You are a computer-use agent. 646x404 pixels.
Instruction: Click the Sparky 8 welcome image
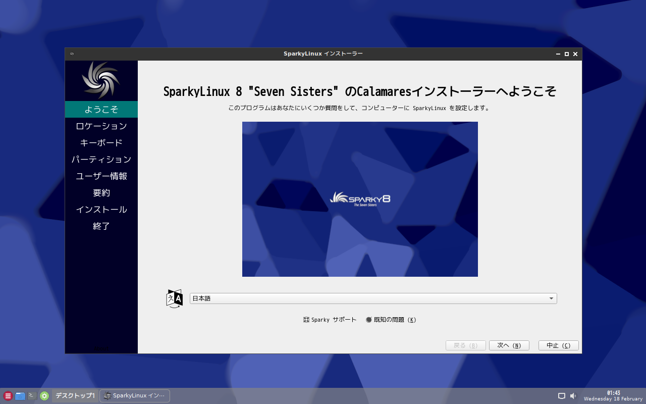coord(360,199)
